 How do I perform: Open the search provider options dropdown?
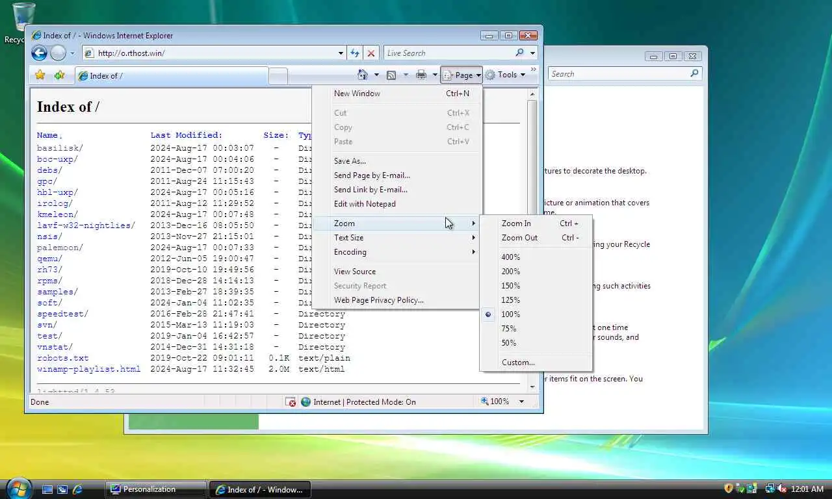pos(532,53)
